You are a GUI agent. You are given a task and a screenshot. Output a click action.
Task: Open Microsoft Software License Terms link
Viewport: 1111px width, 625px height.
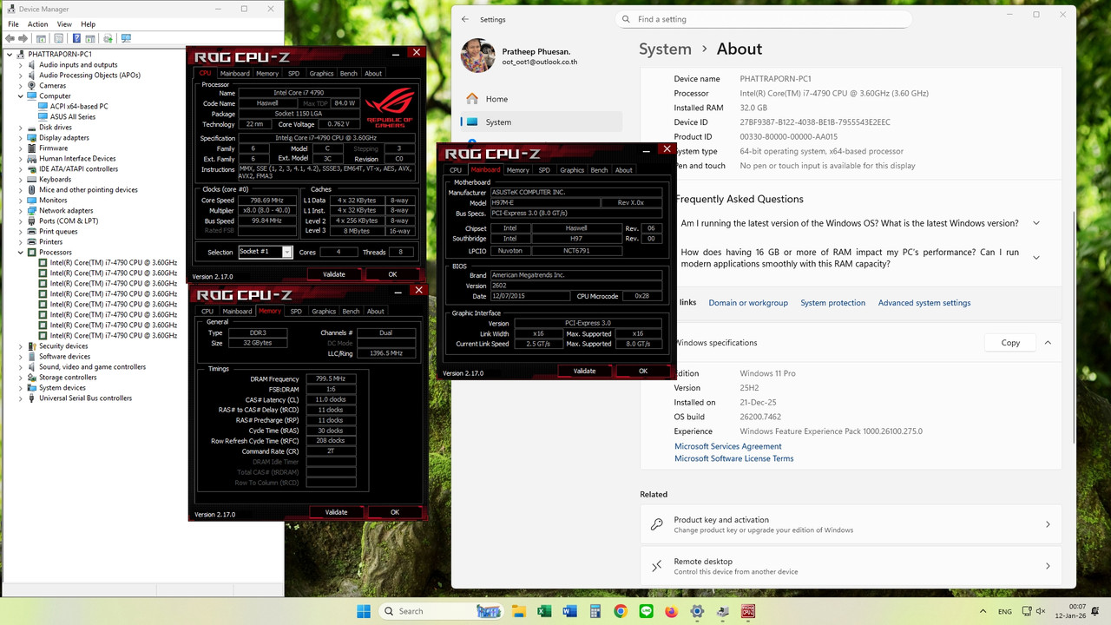click(734, 458)
